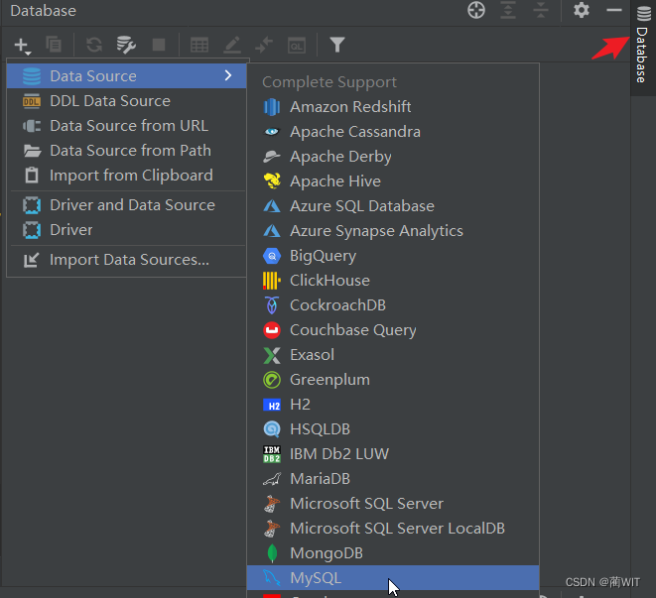Select IBM Db2 LUW

click(x=393, y=454)
